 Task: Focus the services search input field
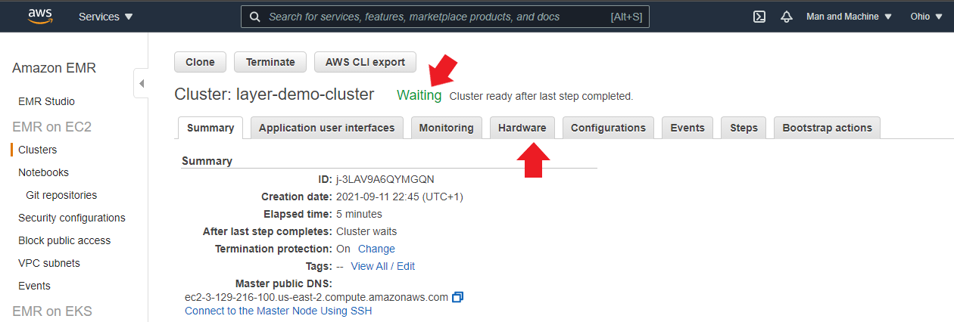444,17
